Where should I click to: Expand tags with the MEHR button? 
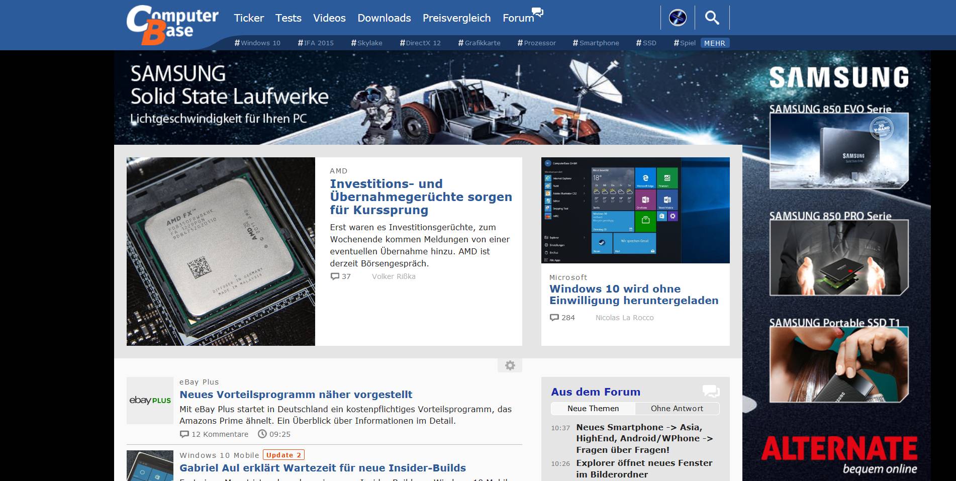715,43
